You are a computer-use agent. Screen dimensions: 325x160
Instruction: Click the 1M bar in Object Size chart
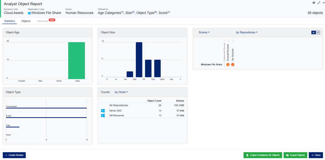point(148,69)
